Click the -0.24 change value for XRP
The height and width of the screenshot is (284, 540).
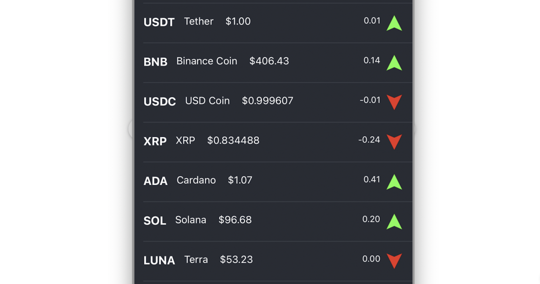point(369,140)
